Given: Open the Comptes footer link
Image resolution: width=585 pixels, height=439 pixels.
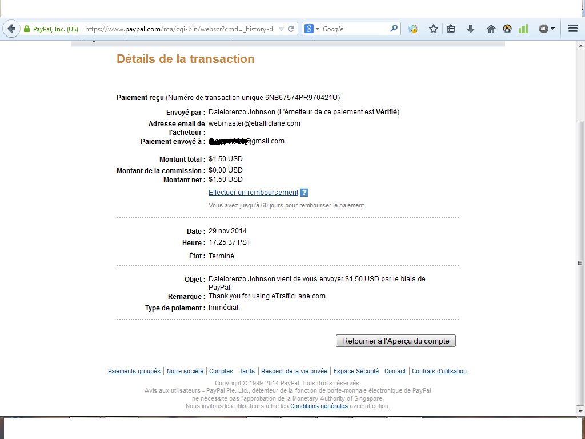Looking at the screenshot, I should coord(221,371).
